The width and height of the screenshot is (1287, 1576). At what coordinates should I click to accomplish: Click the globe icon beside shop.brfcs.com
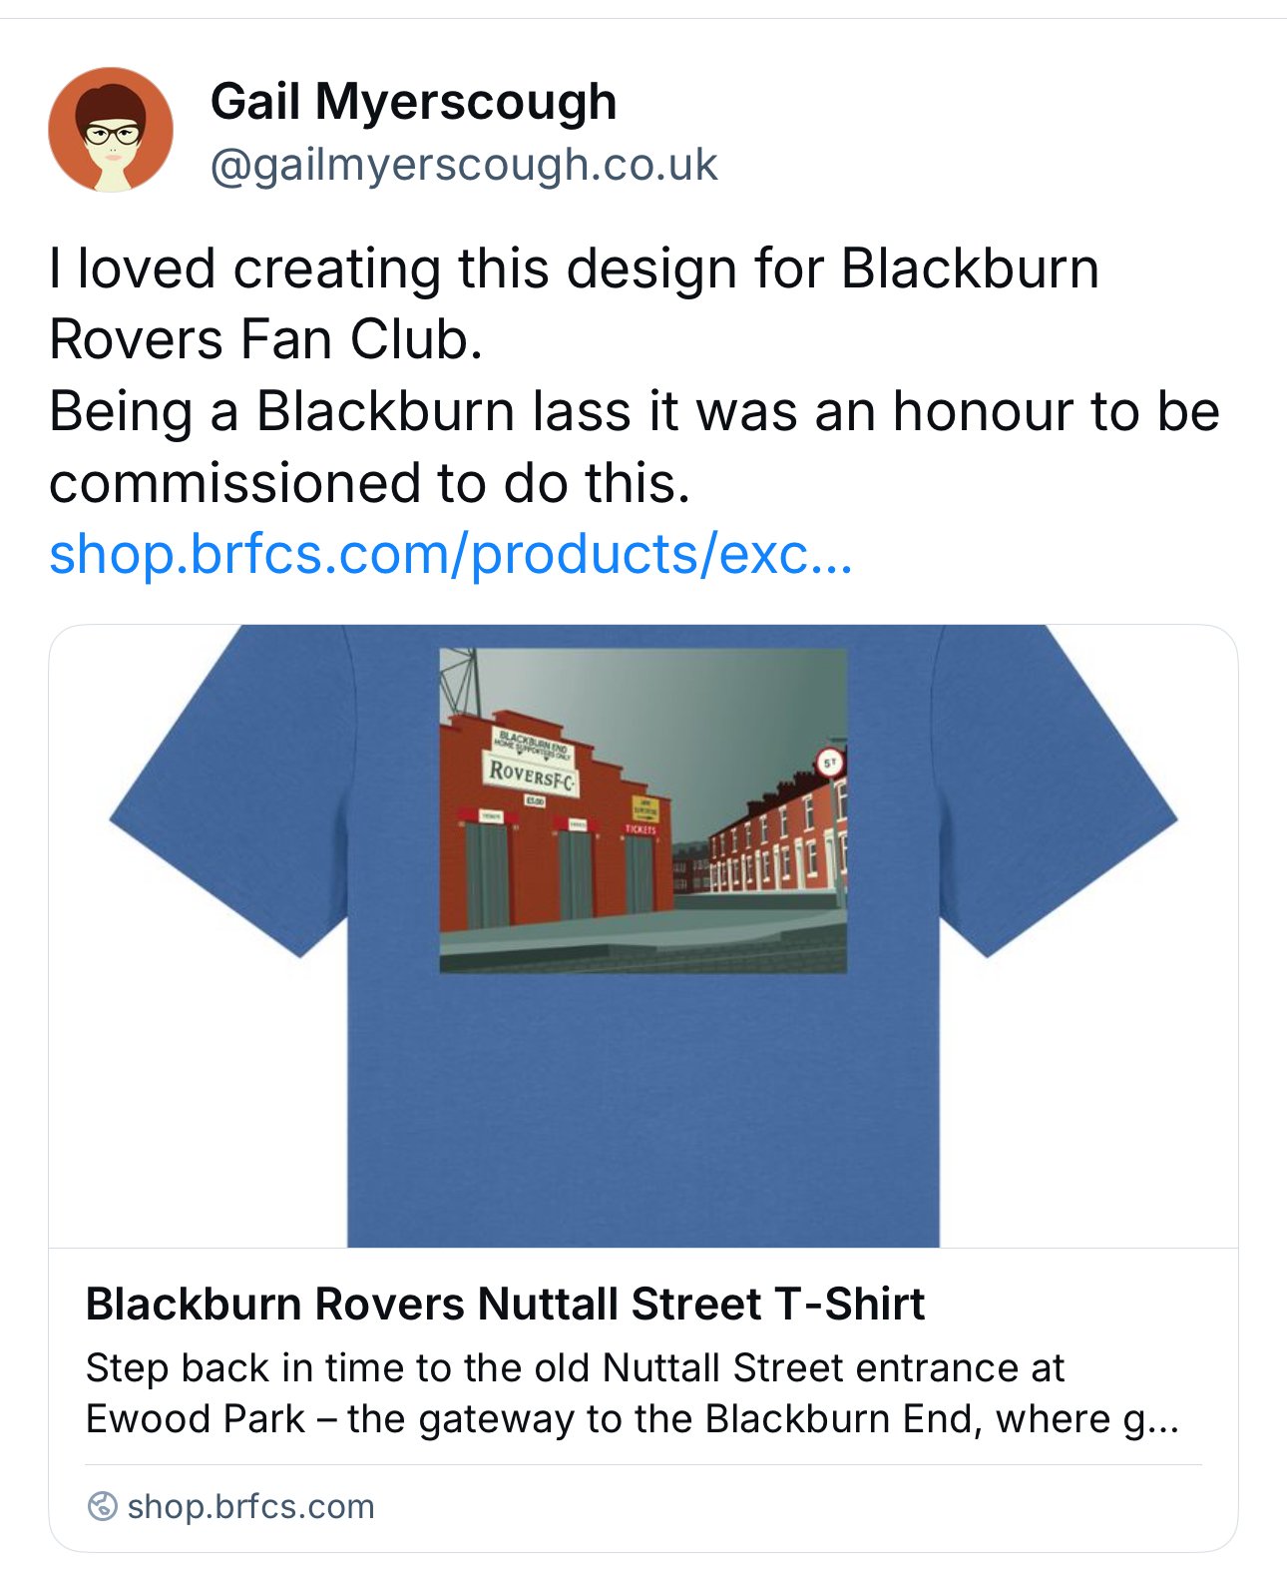click(102, 1506)
